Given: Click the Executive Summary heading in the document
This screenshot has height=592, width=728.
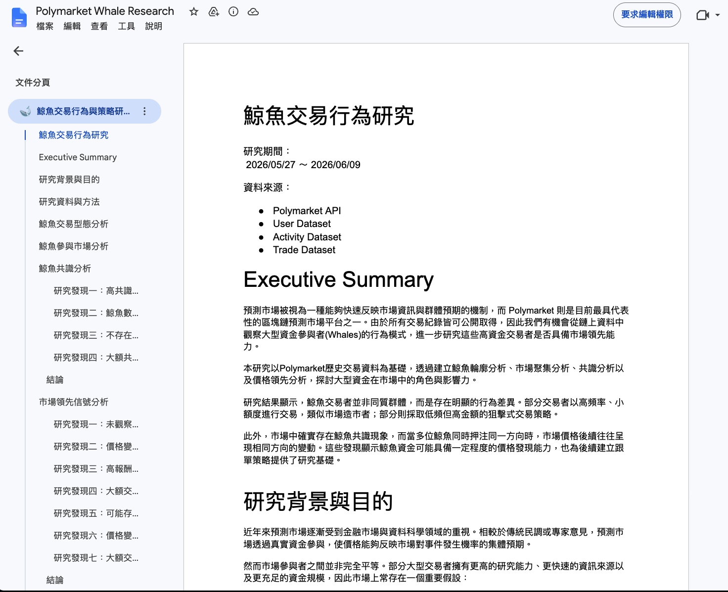Looking at the screenshot, I should 339,279.
